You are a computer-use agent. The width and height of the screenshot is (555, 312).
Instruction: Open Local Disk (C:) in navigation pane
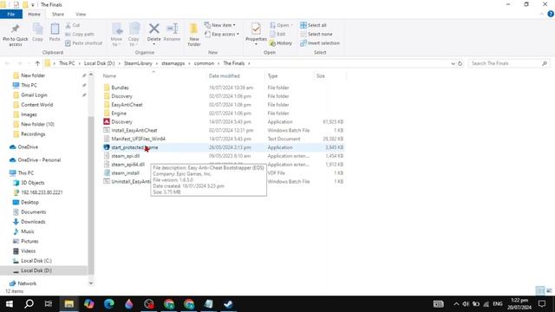[36, 261]
